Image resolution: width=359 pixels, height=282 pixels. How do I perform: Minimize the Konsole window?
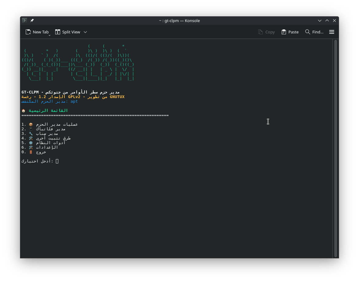click(320, 21)
